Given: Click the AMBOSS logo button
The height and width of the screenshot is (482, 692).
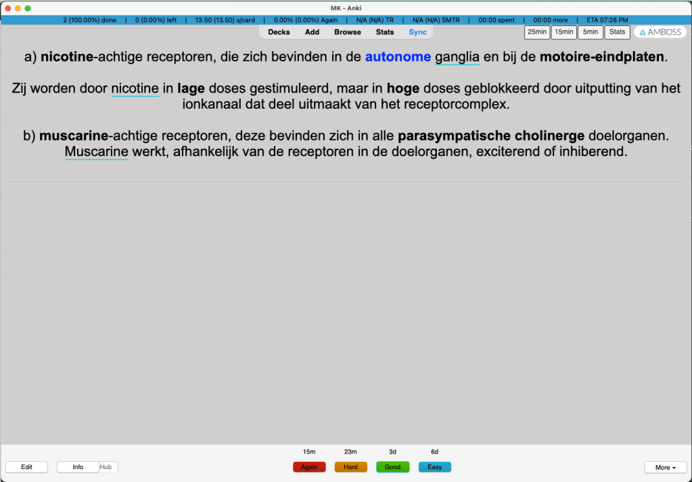Looking at the screenshot, I should [x=660, y=32].
